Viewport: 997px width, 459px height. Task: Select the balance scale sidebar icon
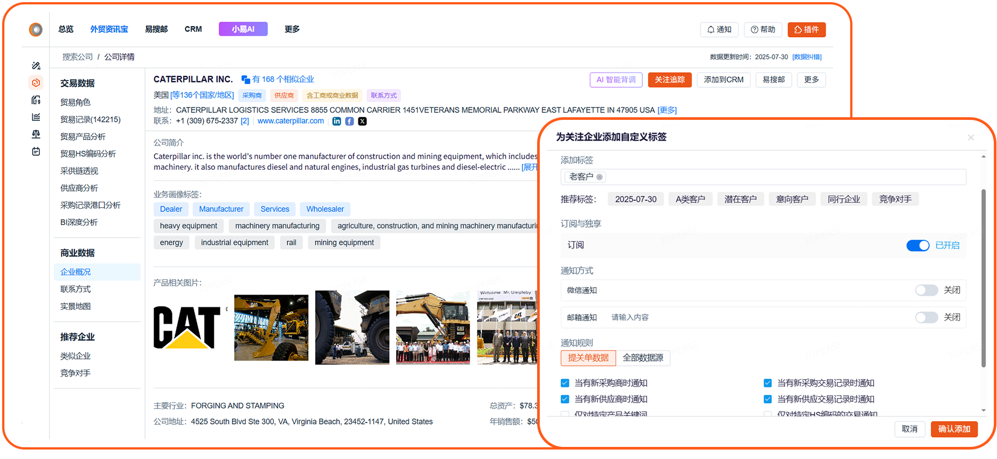coord(36,134)
